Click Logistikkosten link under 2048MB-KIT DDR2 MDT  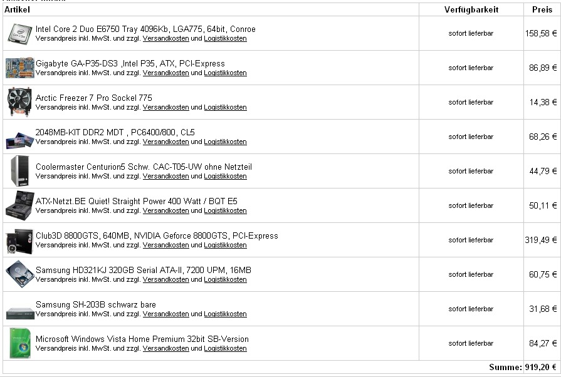225,142
